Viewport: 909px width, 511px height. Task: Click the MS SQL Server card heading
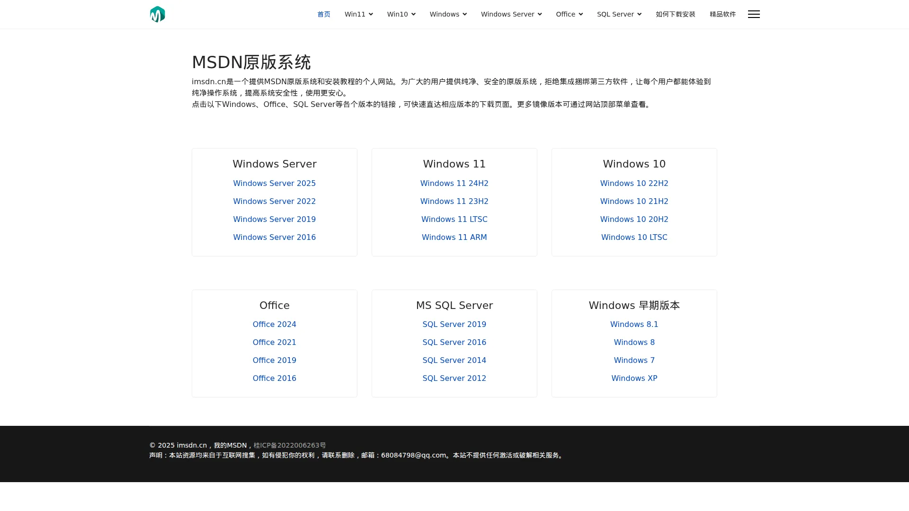click(x=454, y=306)
